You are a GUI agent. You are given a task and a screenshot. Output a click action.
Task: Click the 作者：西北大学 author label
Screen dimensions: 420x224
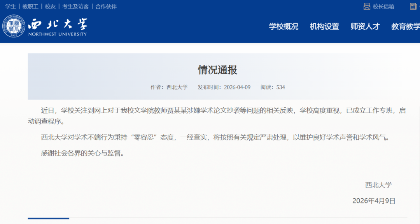[x=169, y=87]
